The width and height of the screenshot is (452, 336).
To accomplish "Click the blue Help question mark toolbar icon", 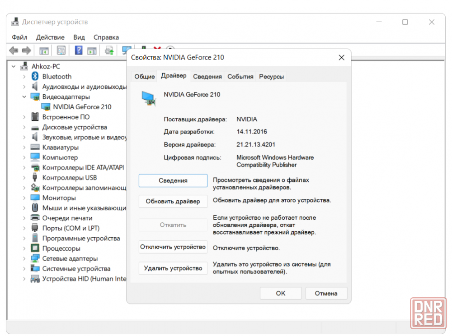I will [x=78, y=51].
